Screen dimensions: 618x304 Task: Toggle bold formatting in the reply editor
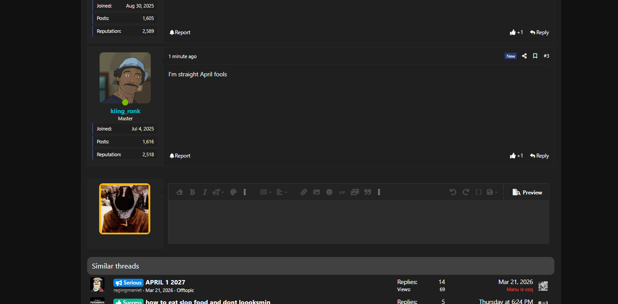click(x=192, y=192)
